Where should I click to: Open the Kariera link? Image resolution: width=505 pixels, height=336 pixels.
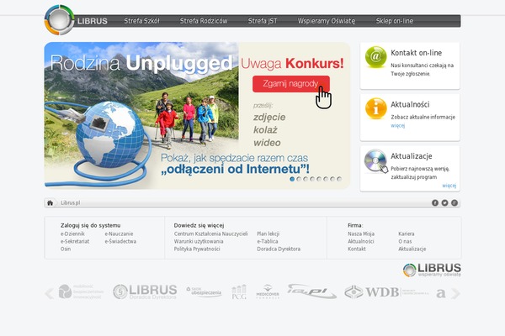(x=407, y=234)
